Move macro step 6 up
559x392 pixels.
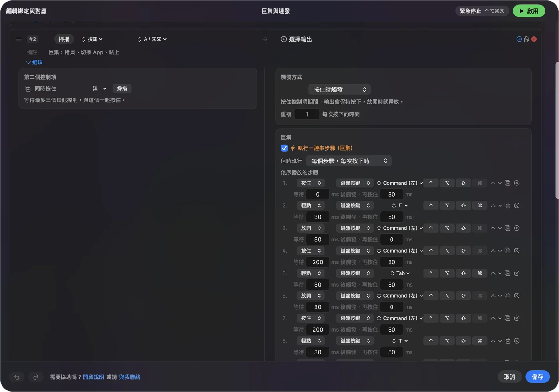pyautogui.click(x=493, y=296)
